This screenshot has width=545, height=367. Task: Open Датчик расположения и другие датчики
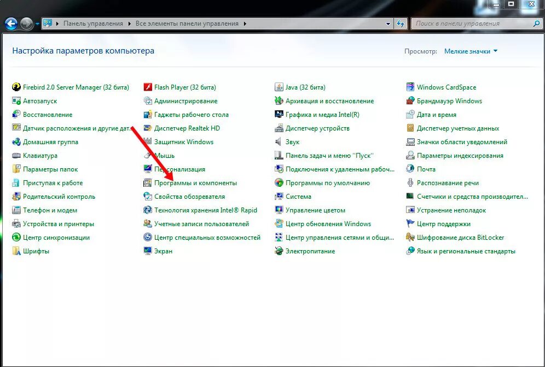coord(77,128)
